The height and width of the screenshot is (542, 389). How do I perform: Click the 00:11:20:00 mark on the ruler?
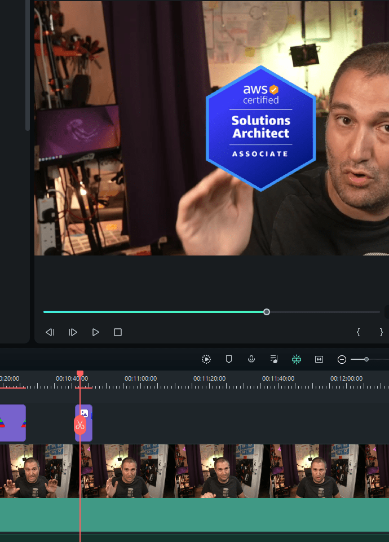[209, 379]
